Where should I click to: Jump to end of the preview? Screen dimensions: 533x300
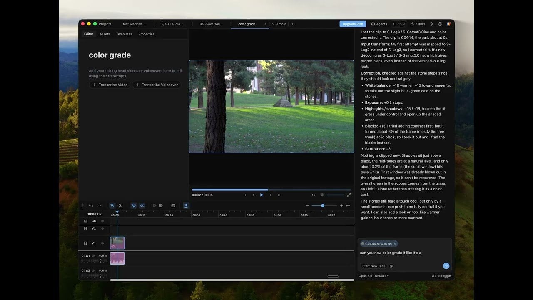[279, 195]
